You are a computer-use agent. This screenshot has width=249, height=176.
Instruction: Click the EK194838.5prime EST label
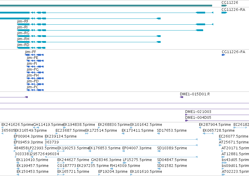coord(79,125)
